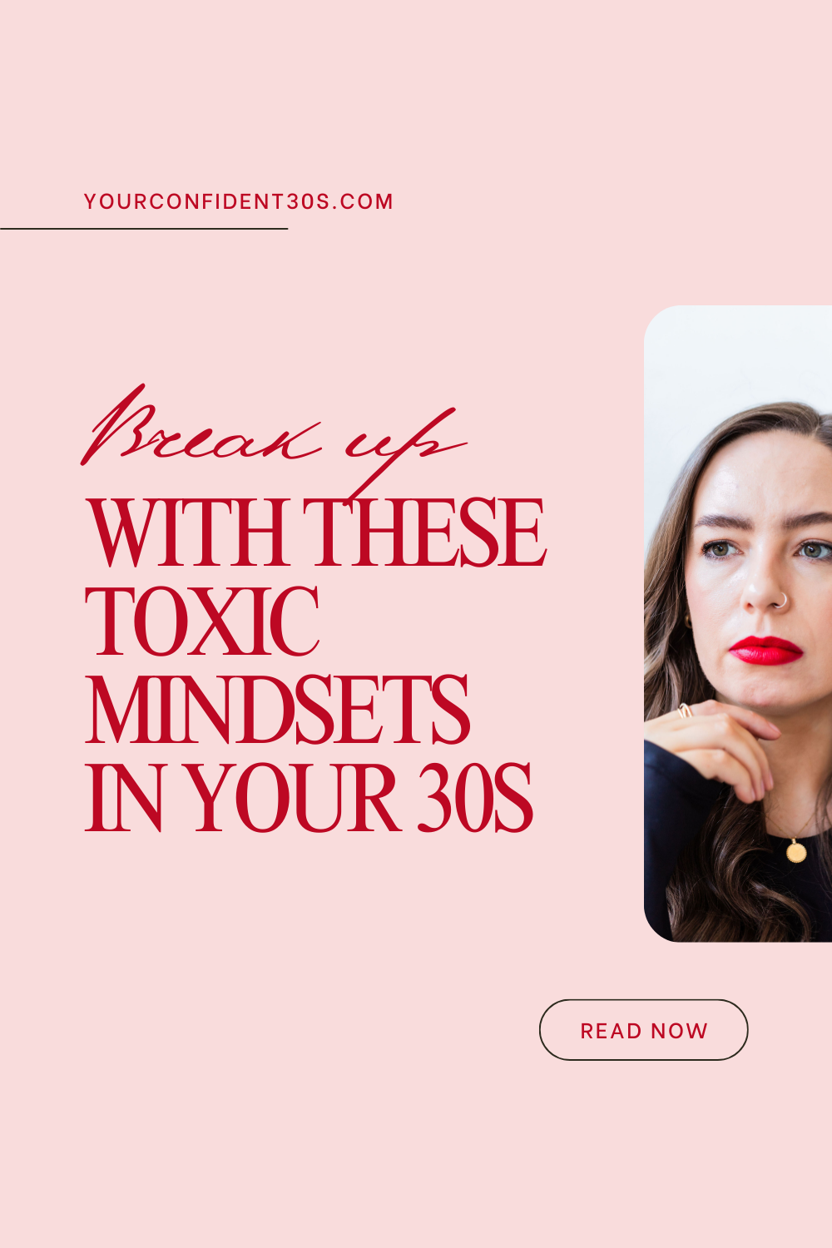This screenshot has width=832, height=1248.
Task: Click the woman's red lips
Action: click(765, 650)
